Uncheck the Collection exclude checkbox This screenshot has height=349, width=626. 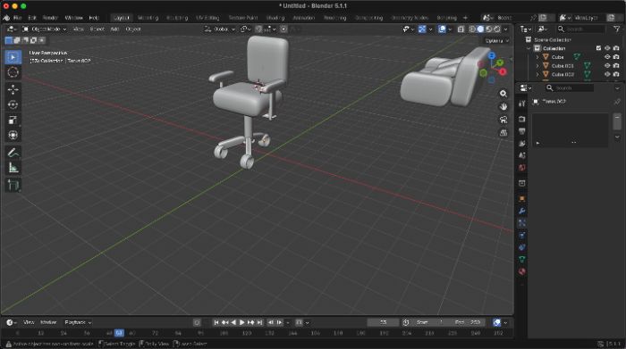tap(598, 48)
